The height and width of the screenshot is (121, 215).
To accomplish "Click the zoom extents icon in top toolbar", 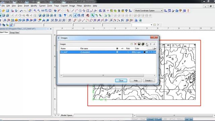I will 50,11.
